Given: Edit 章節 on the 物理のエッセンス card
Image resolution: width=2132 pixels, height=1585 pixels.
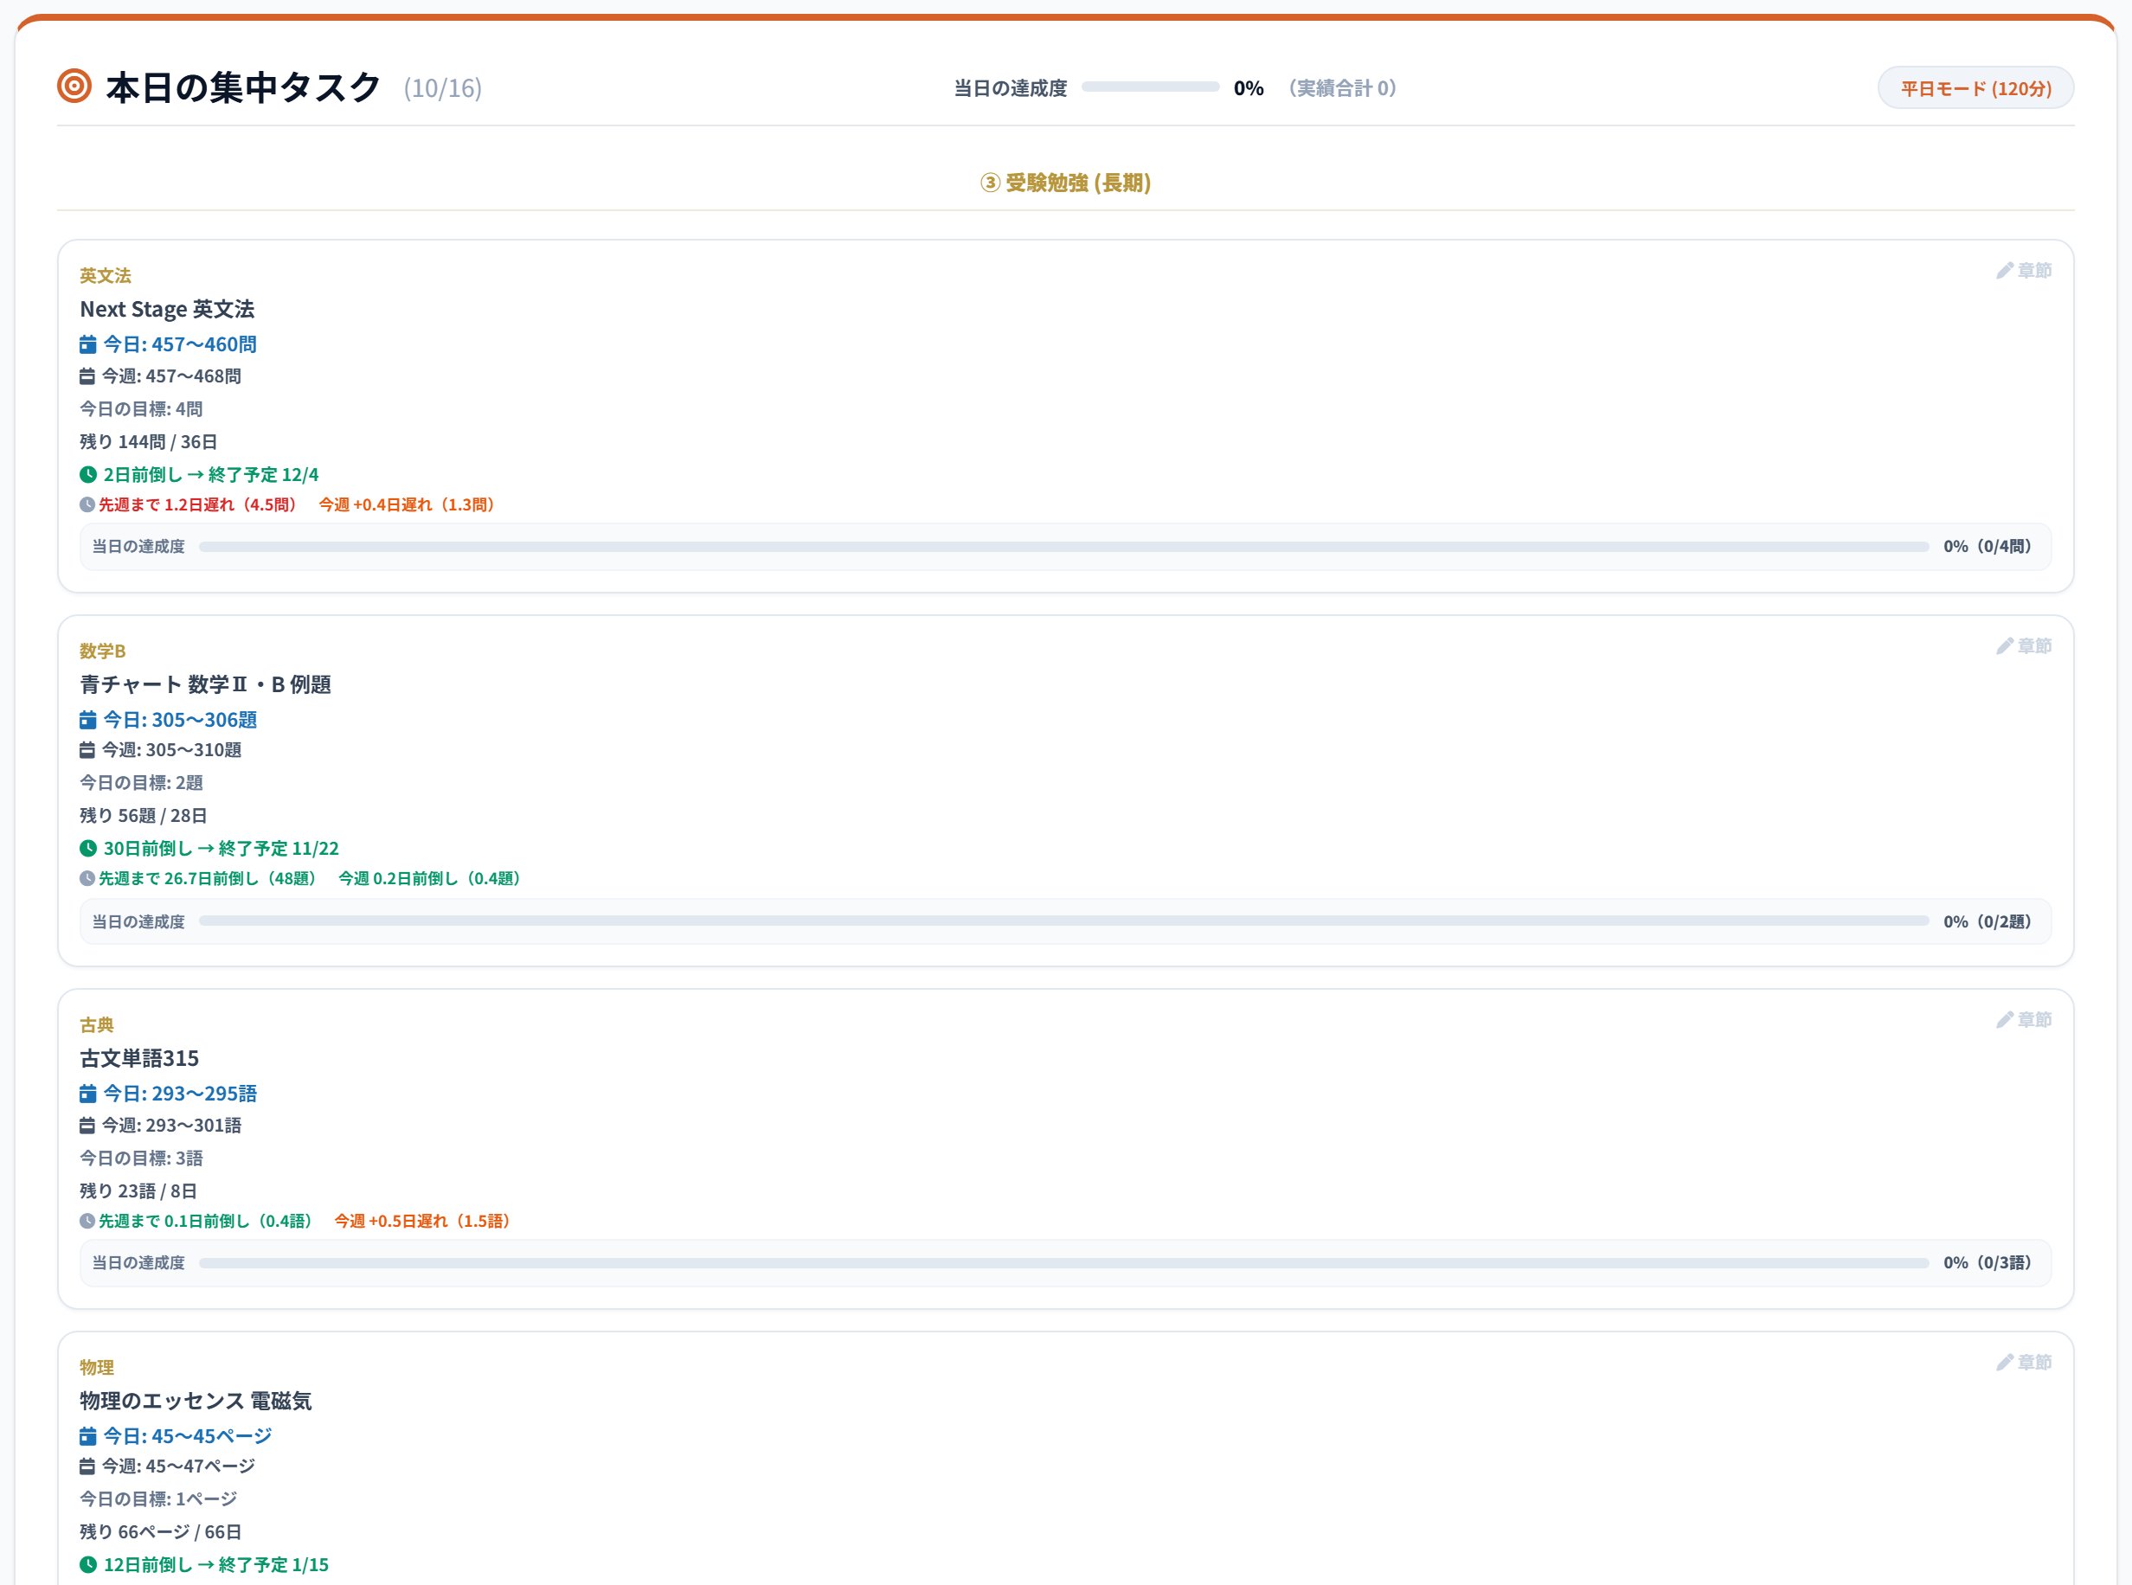Looking at the screenshot, I should pyautogui.click(x=2023, y=1362).
